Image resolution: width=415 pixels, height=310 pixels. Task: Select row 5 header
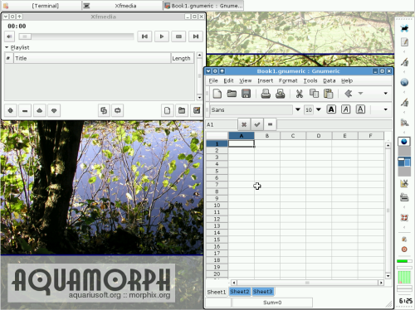point(217,171)
